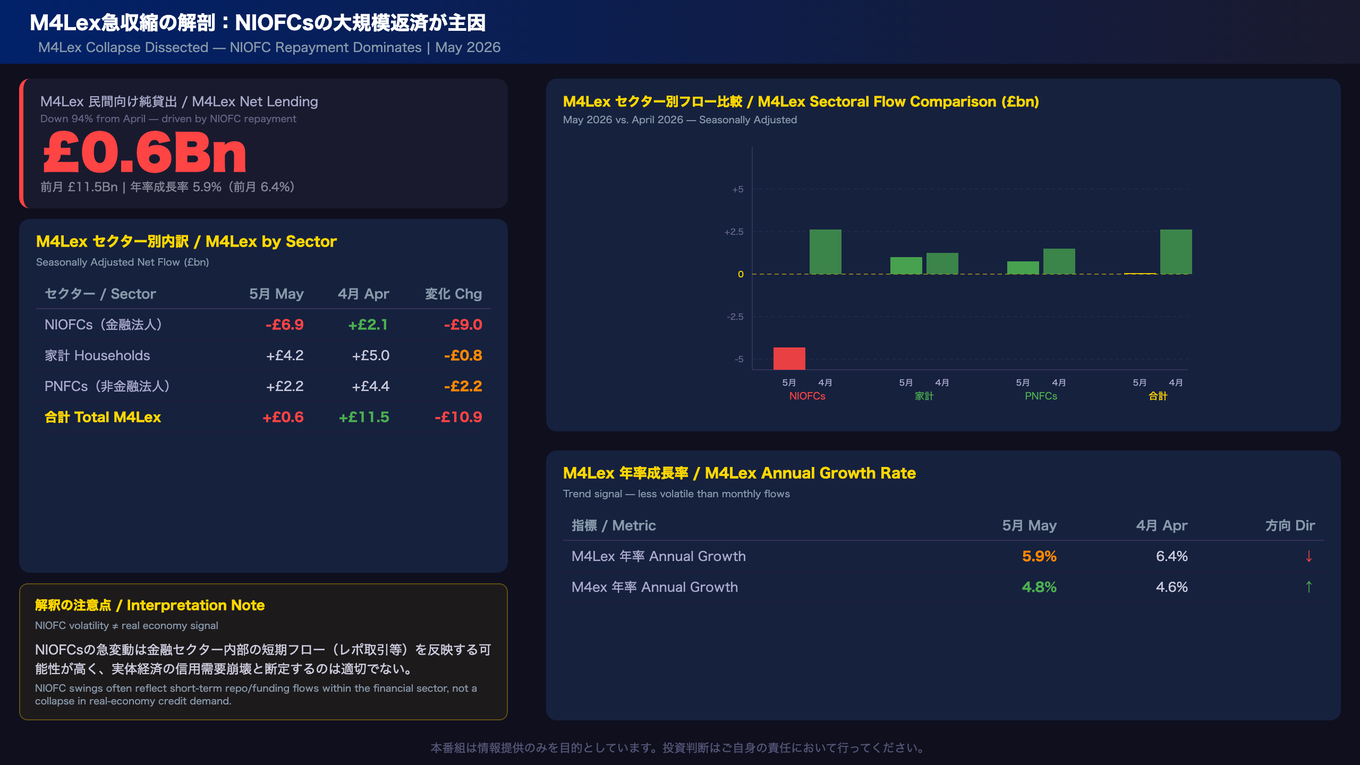
Task: Click the red NIOFCs May bar
Action: (x=789, y=359)
